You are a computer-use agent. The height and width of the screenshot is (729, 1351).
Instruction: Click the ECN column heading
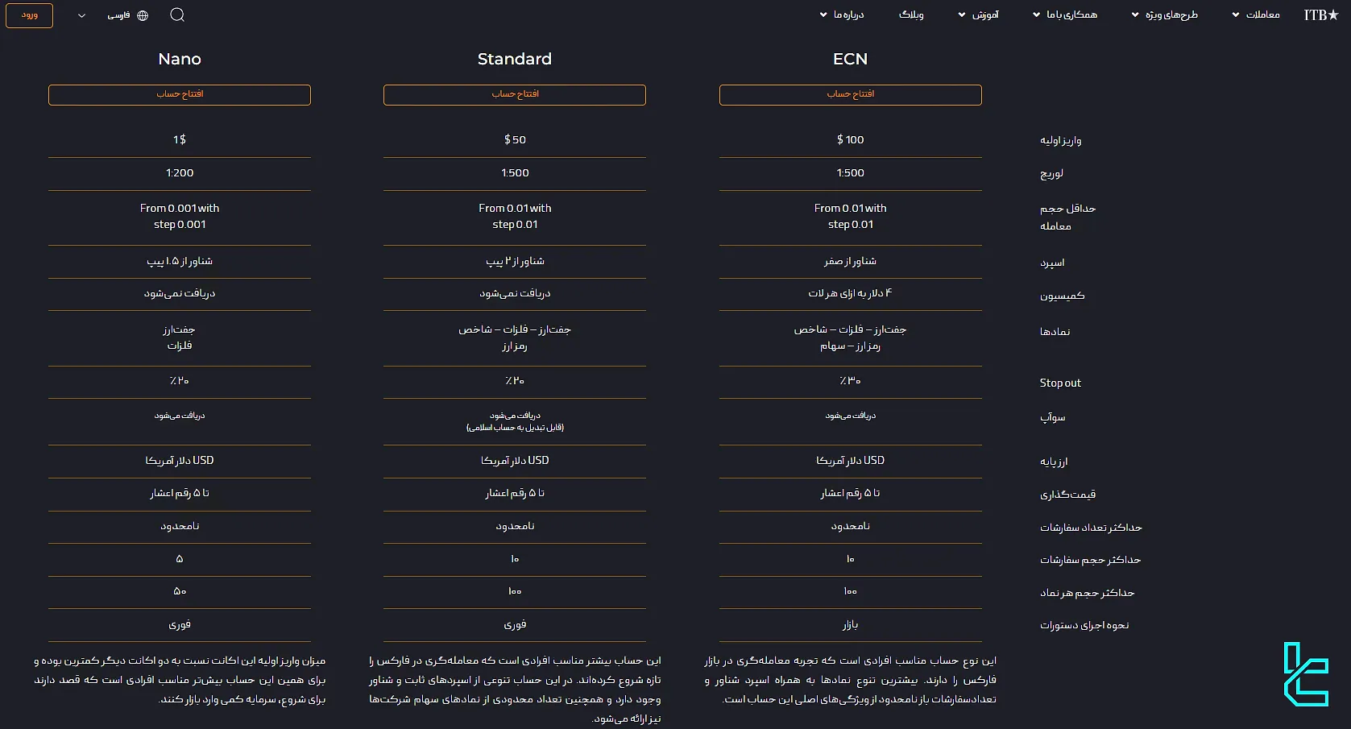pos(850,58)
